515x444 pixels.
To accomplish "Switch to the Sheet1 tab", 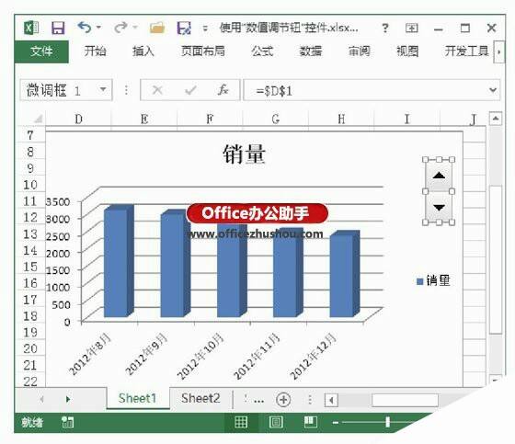I will coord(138,398).
